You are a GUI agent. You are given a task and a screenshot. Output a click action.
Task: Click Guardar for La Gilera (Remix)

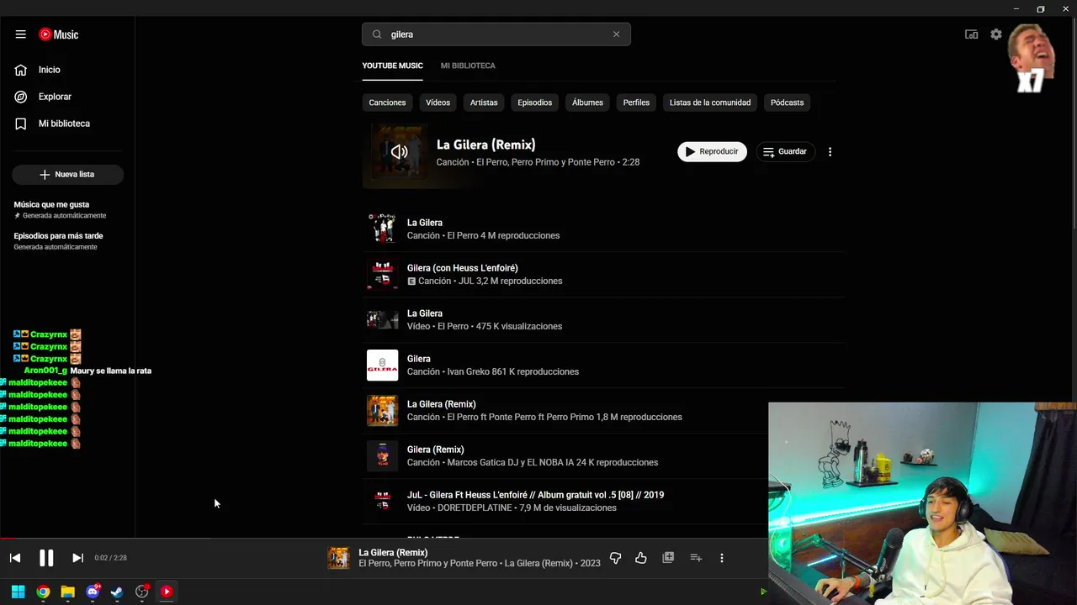click(x=785, y=152)
